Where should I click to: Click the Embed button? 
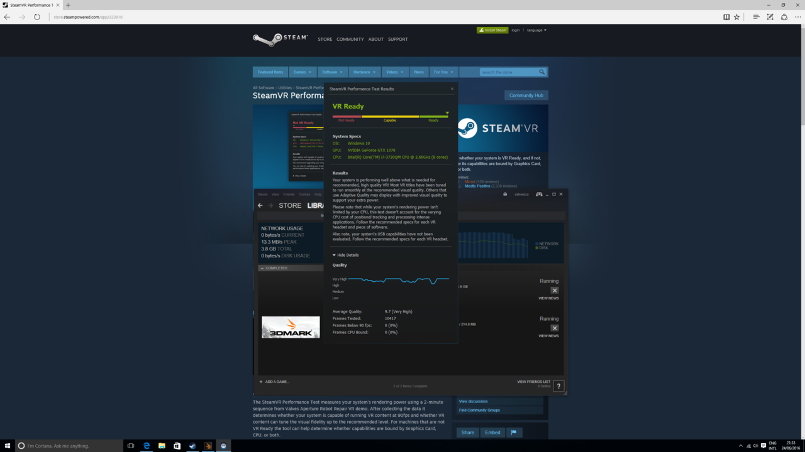click(x=492, y=433)
